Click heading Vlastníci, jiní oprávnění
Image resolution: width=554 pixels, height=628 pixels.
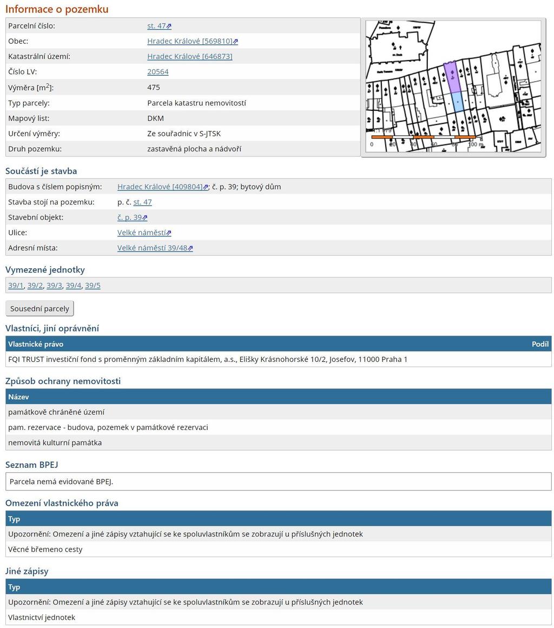click(52, 328)
